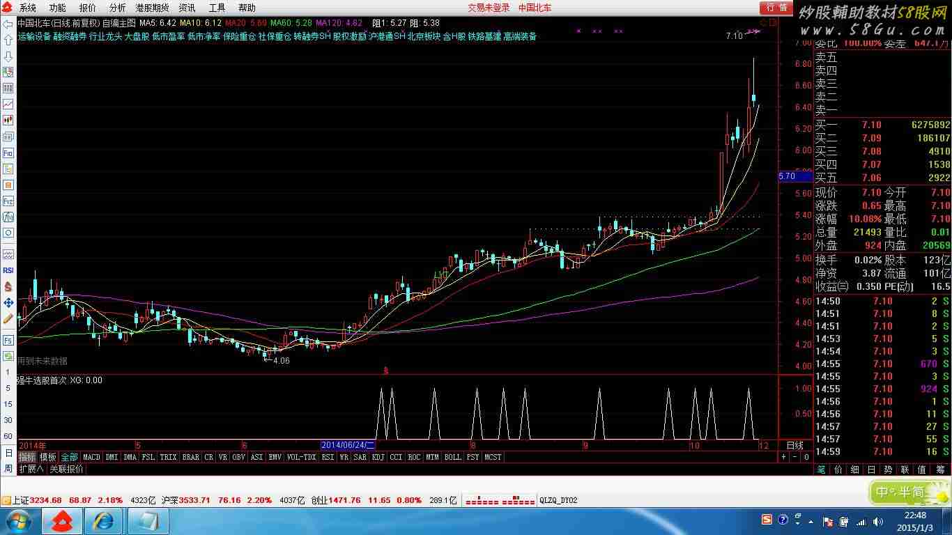Image resolution: width=952 pixels, height=535 pixels.
Task: Switch to the 值 tab in quote panel
Action: [922, 470]
